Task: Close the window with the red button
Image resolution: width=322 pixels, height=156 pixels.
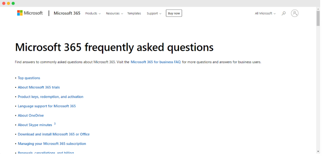Action: pyautogui.click(x=4, y=3)
